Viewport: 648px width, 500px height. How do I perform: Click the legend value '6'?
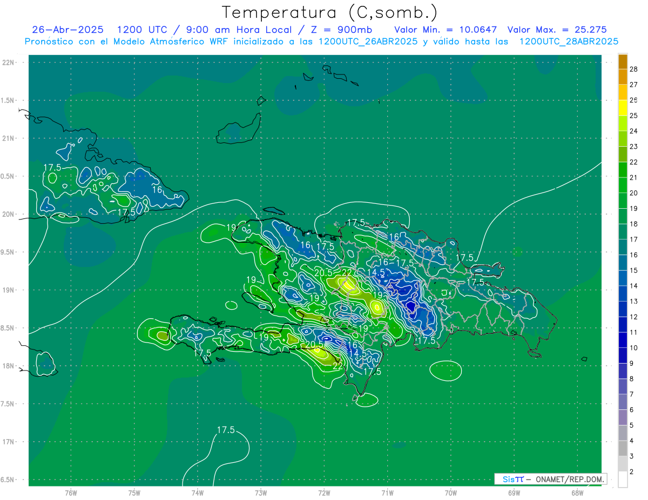click(x=632, y=410)
